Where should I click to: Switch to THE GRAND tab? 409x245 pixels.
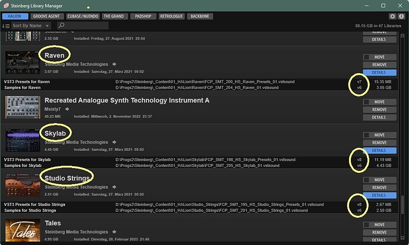tap(114, 16)
